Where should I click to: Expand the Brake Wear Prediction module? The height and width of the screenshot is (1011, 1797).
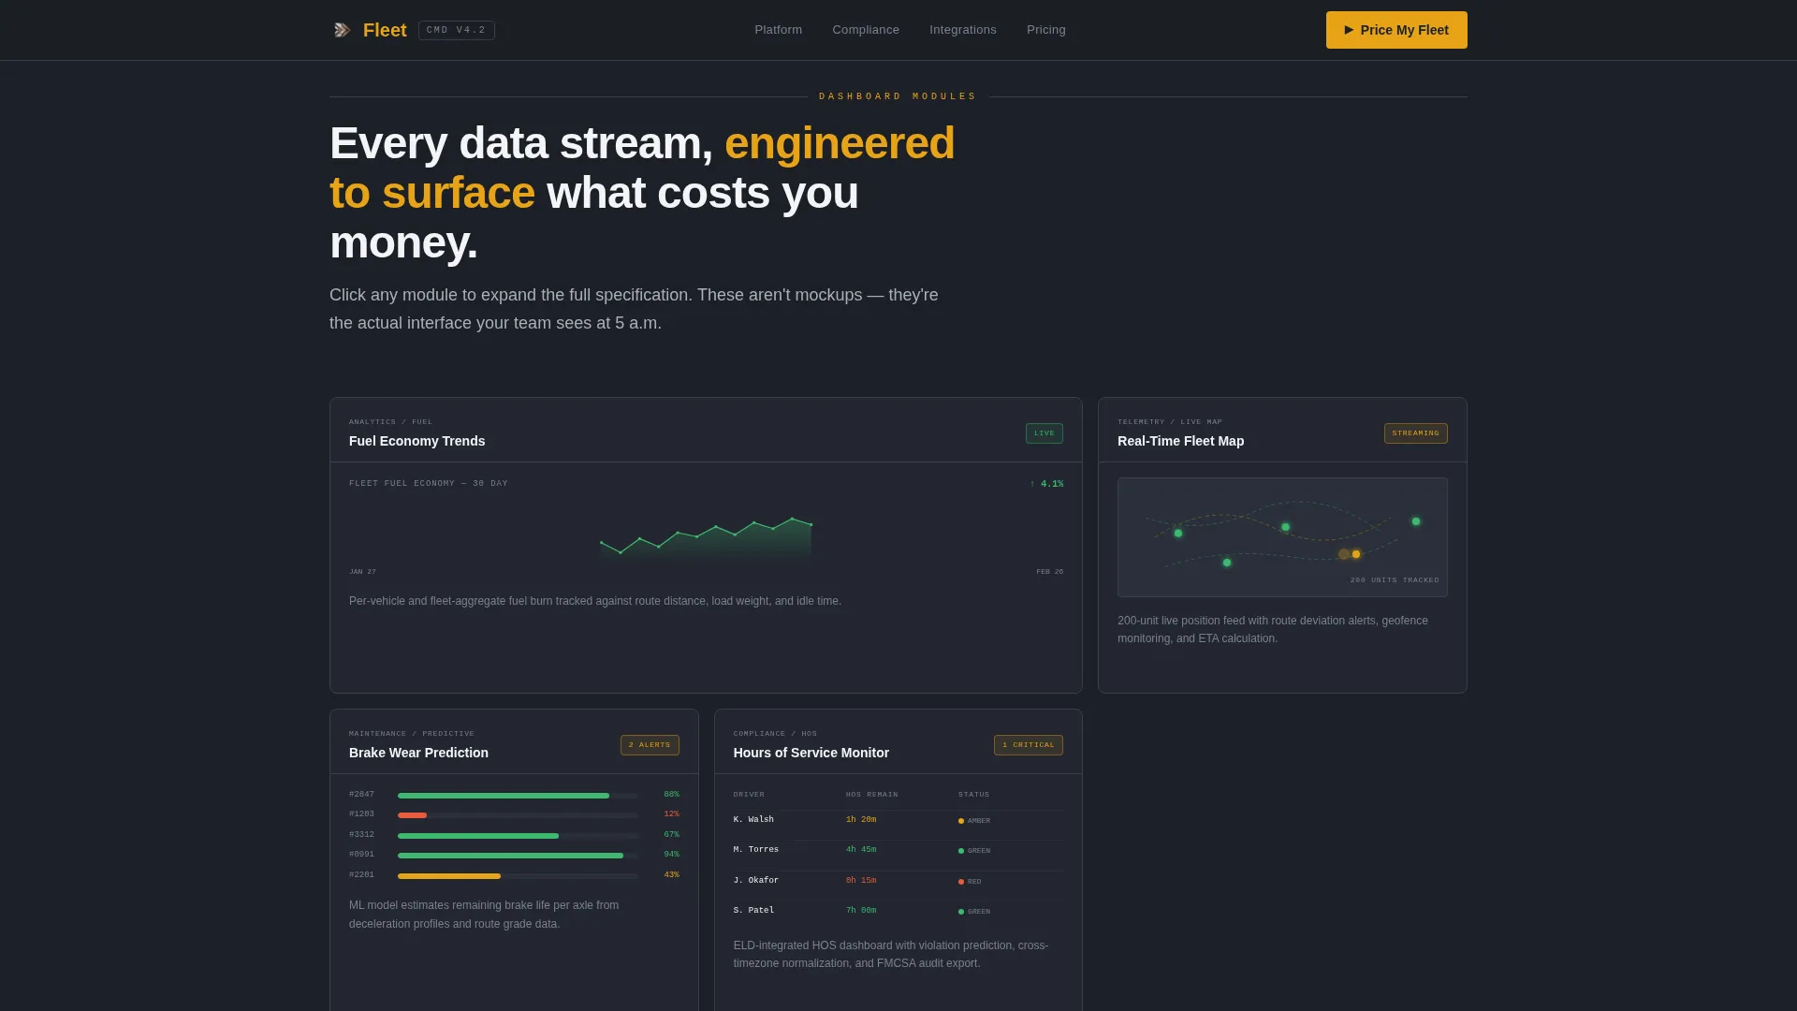[514, 859]
